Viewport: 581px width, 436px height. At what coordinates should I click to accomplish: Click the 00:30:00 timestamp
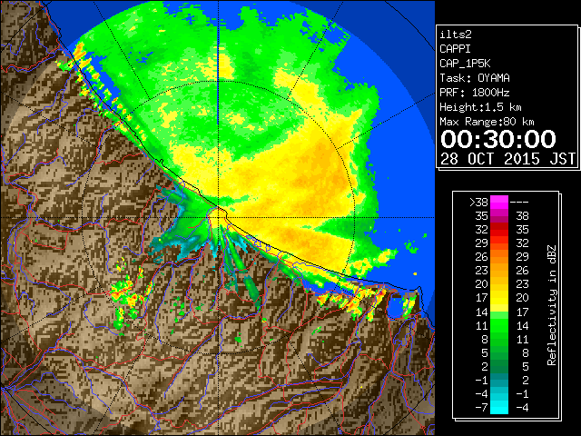point(498,139)
